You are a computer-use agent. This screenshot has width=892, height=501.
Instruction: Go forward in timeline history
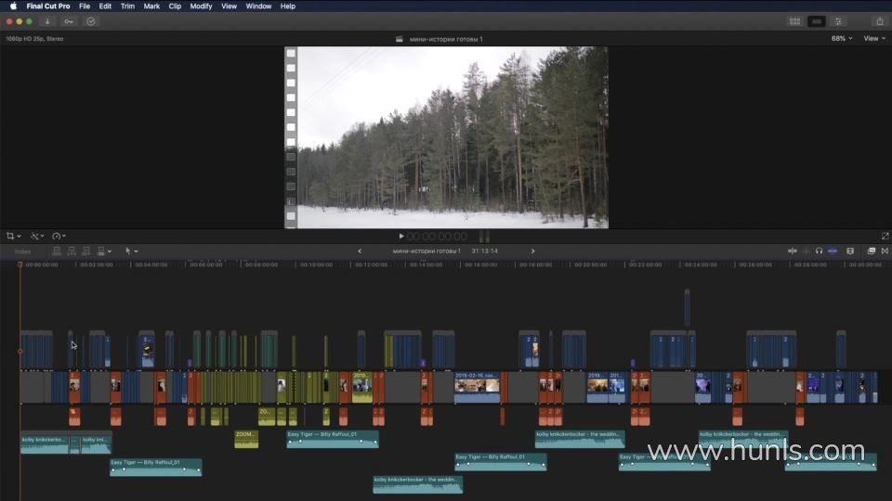point(533,251)
